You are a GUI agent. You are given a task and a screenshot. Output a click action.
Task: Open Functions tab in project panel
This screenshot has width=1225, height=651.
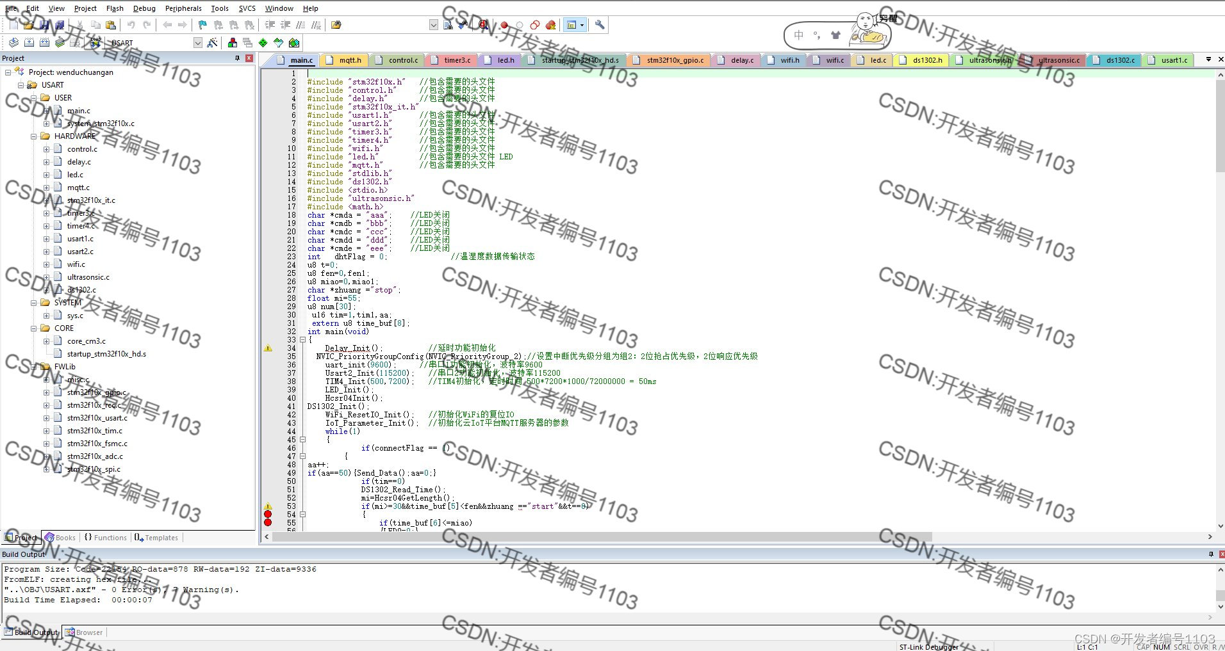(106, 538)
